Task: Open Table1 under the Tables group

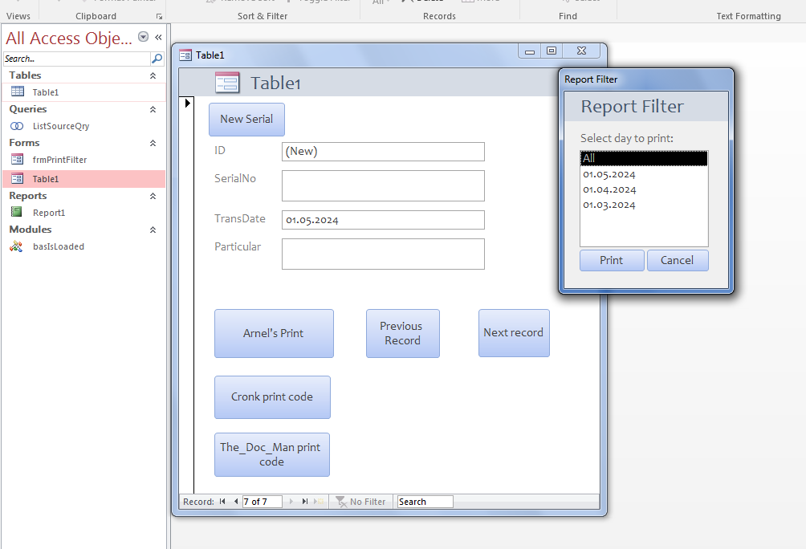Action: pos(45,92)
